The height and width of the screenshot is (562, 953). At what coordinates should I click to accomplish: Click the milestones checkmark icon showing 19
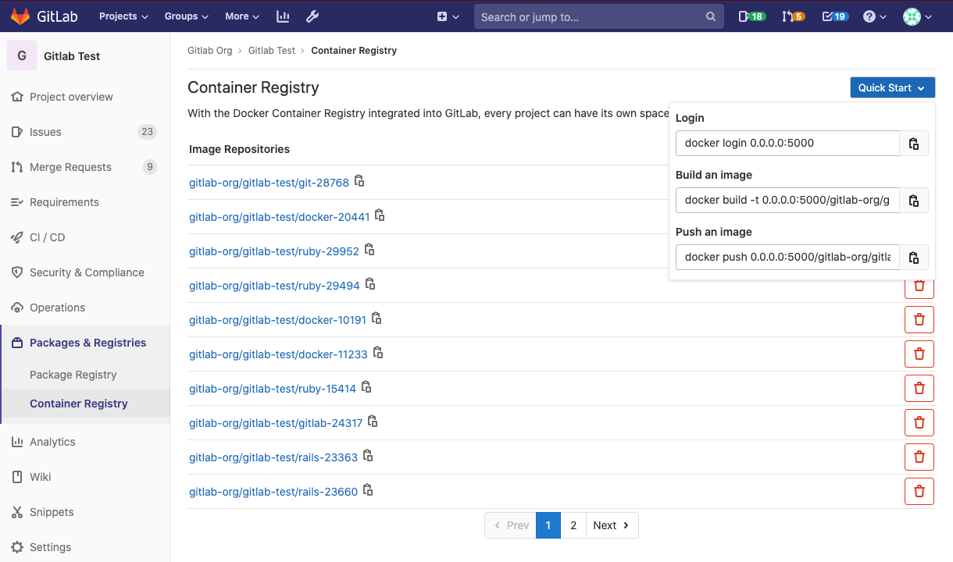click(833, 16)
